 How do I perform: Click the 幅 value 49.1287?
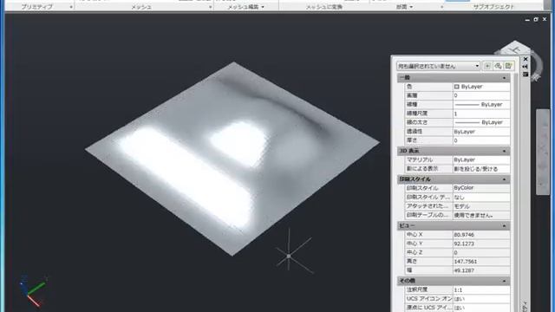coord(481,270)
